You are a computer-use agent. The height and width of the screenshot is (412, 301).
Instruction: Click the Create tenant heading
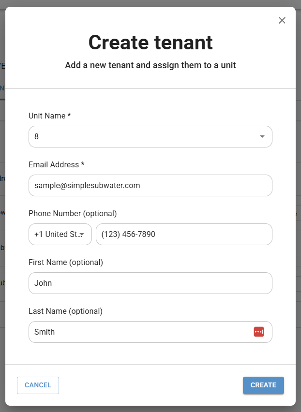click(x=150, y=42)
